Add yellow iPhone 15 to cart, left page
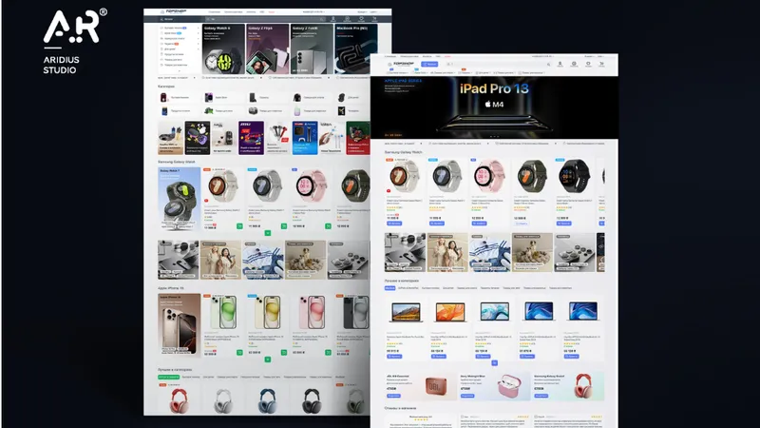Screen dimensions: 760x428 (283, 352)
